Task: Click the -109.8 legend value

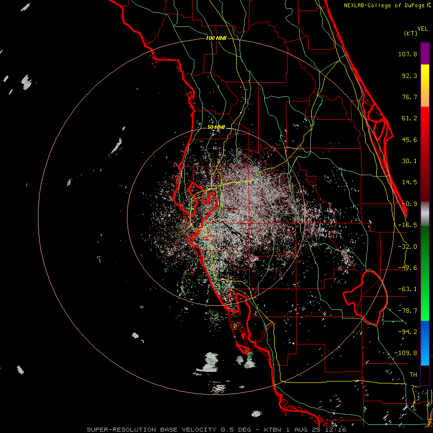Action: (406, 353)
